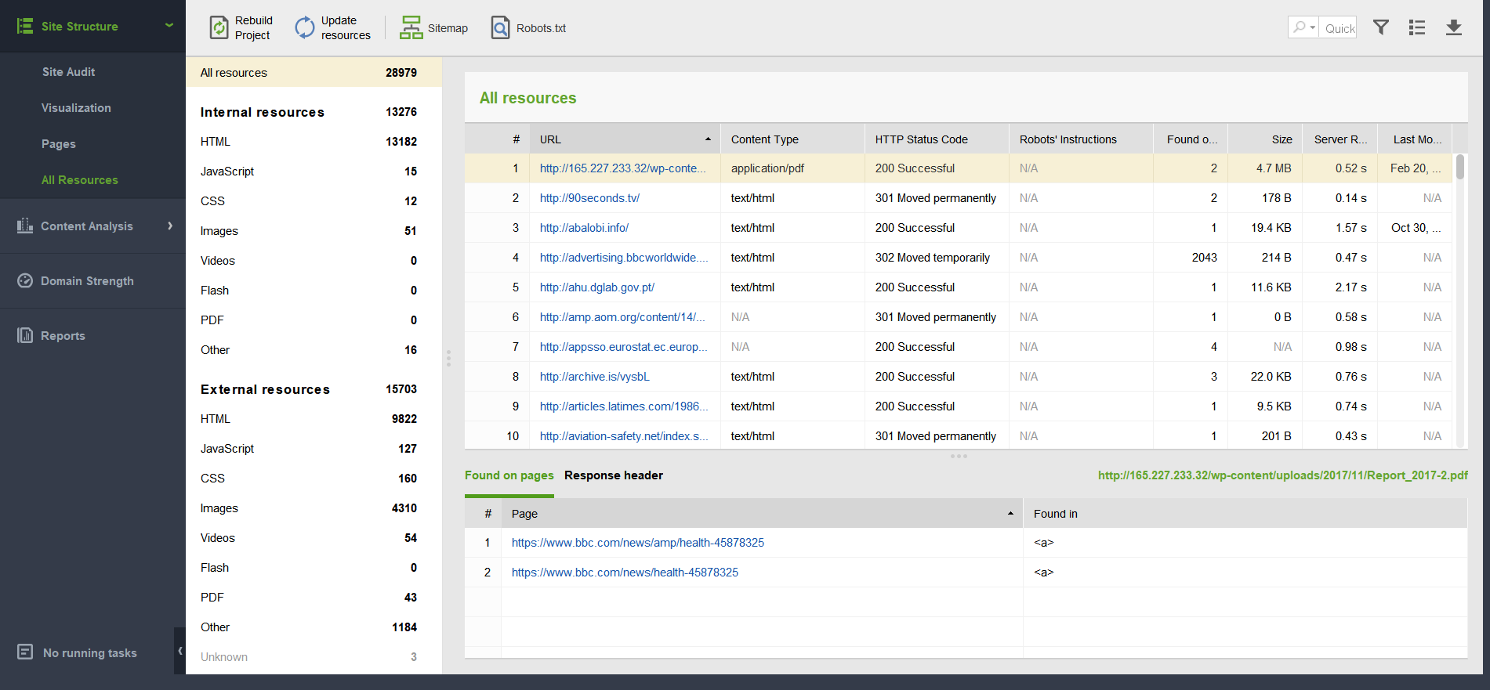1490x690 pixels.
Task: Open Site Audit in the sidebar
Action: pyautogui.click(x=68, y=72)
